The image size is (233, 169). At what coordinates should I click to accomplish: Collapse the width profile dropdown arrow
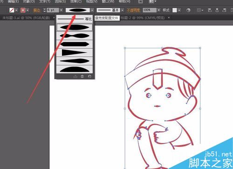coord(92,10)
